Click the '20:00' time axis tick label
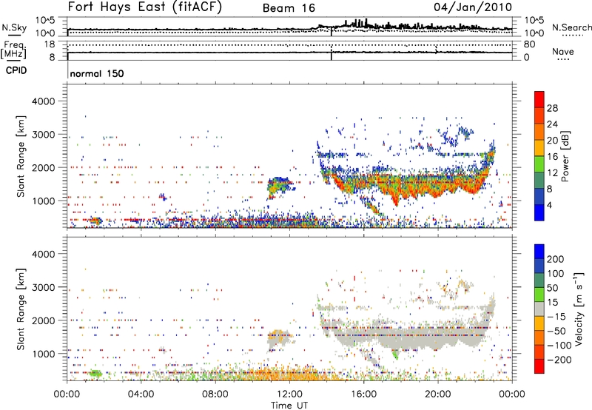This screenshot has width=592, height=410. (438, 394)
